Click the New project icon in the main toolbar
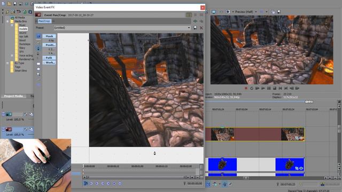 [x=3, y=4]
